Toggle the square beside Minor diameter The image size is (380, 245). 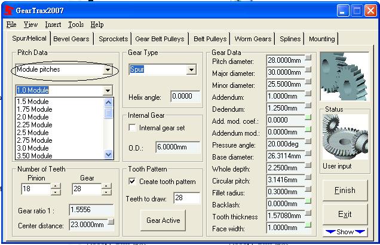pyautogui.click(x=308, y=81)
